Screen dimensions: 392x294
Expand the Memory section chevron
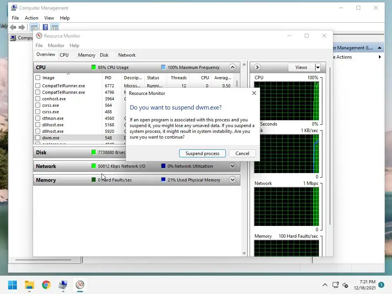tap(232, 180)
